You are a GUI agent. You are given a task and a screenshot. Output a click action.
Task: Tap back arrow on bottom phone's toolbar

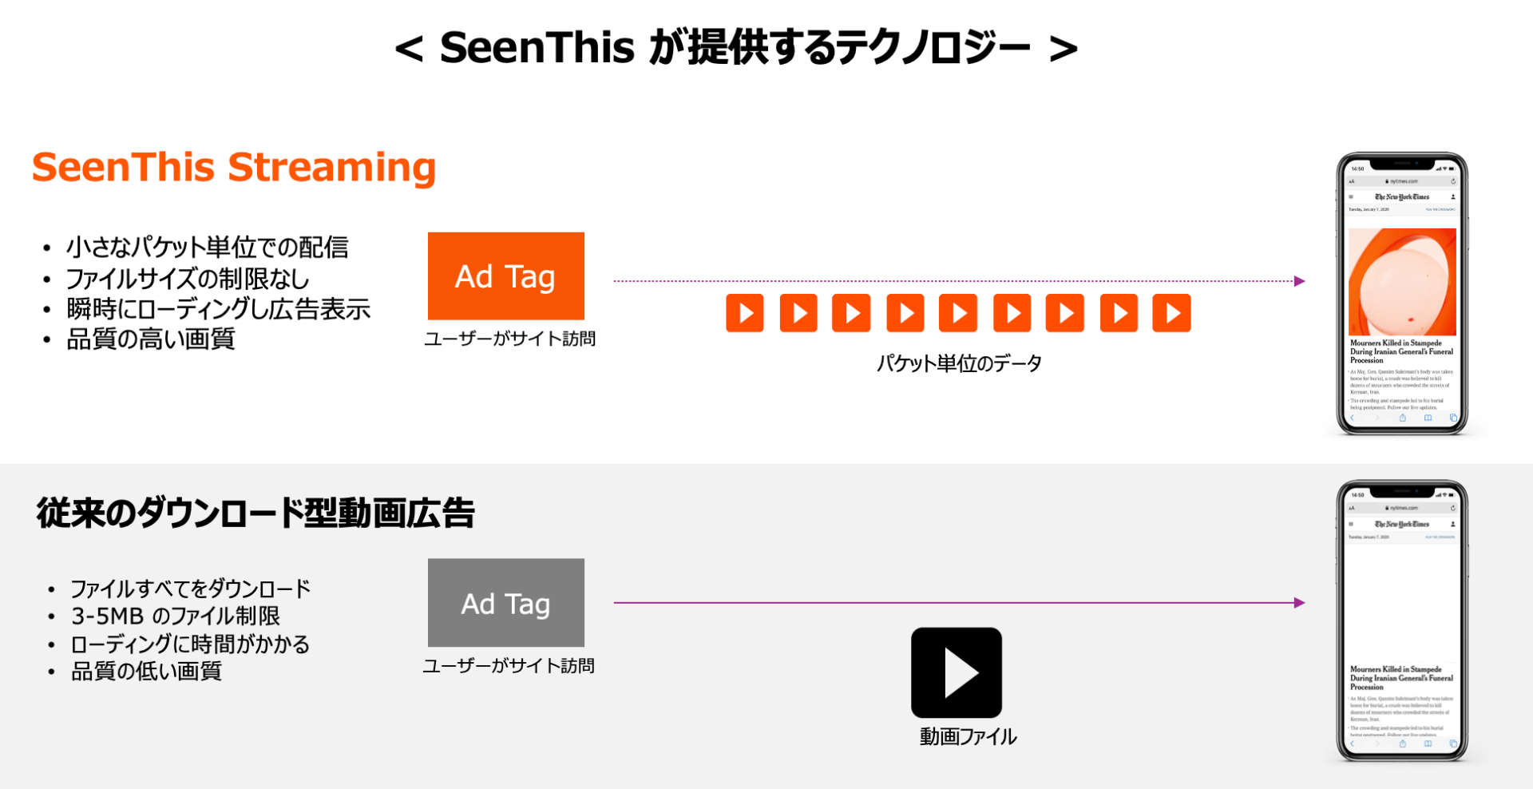[1352, 743]
